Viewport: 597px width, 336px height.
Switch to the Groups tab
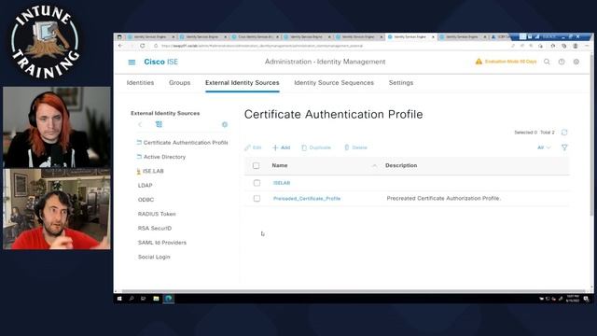coord(180,83)
